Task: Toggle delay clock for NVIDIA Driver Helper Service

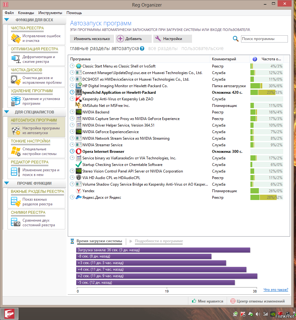Action: coord(72,125)
